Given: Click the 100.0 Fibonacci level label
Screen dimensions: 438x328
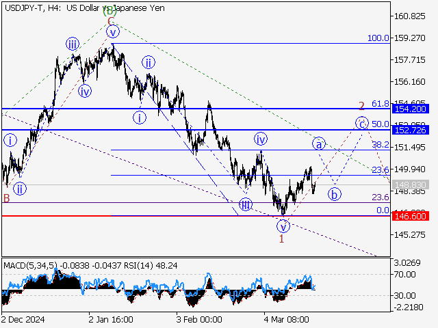Looking at the screenshot, I should click(378, 38).
